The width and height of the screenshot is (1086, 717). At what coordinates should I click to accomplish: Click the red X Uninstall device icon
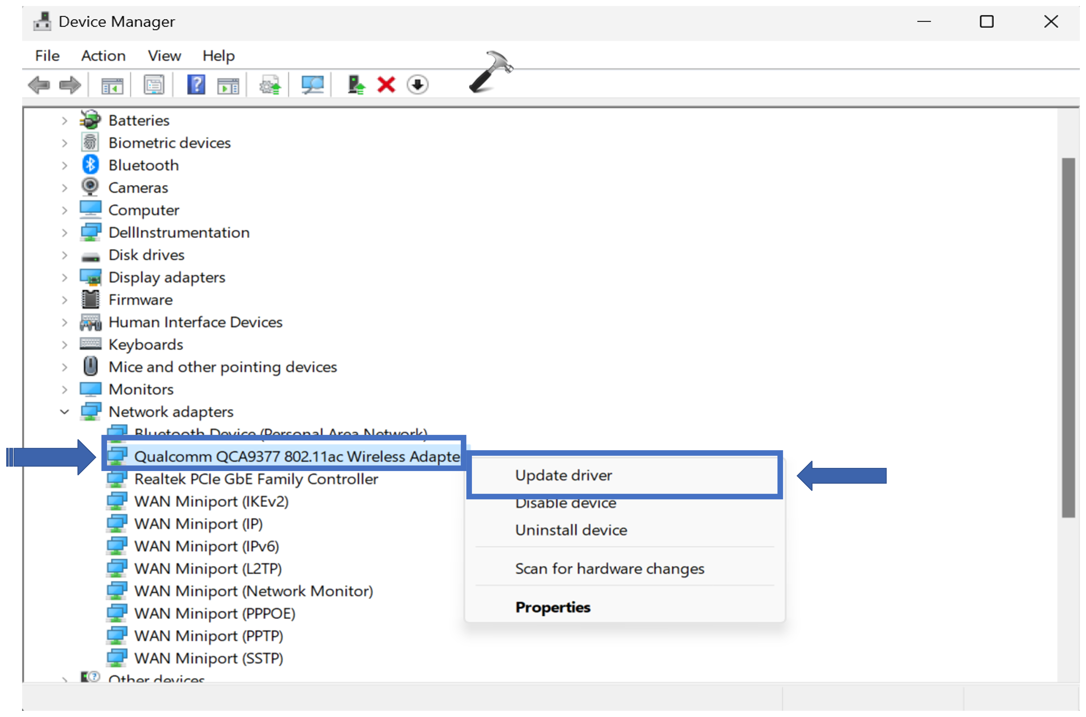pos(387,85)
